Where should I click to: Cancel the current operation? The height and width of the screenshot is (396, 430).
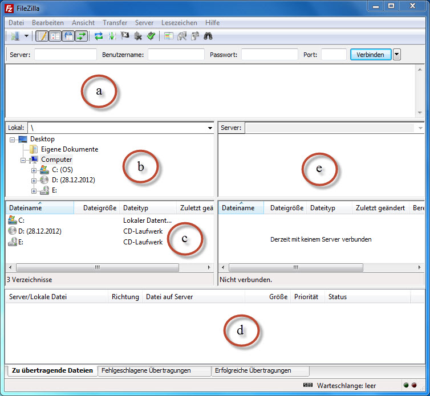(125, 36)
